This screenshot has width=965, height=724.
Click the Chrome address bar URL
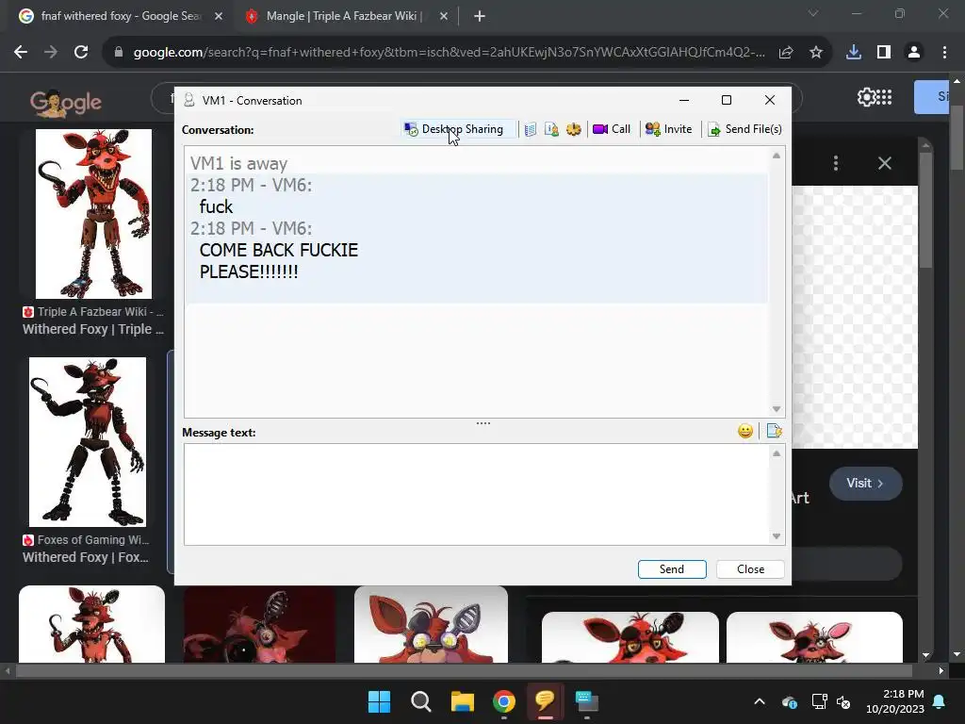point(450,53)
